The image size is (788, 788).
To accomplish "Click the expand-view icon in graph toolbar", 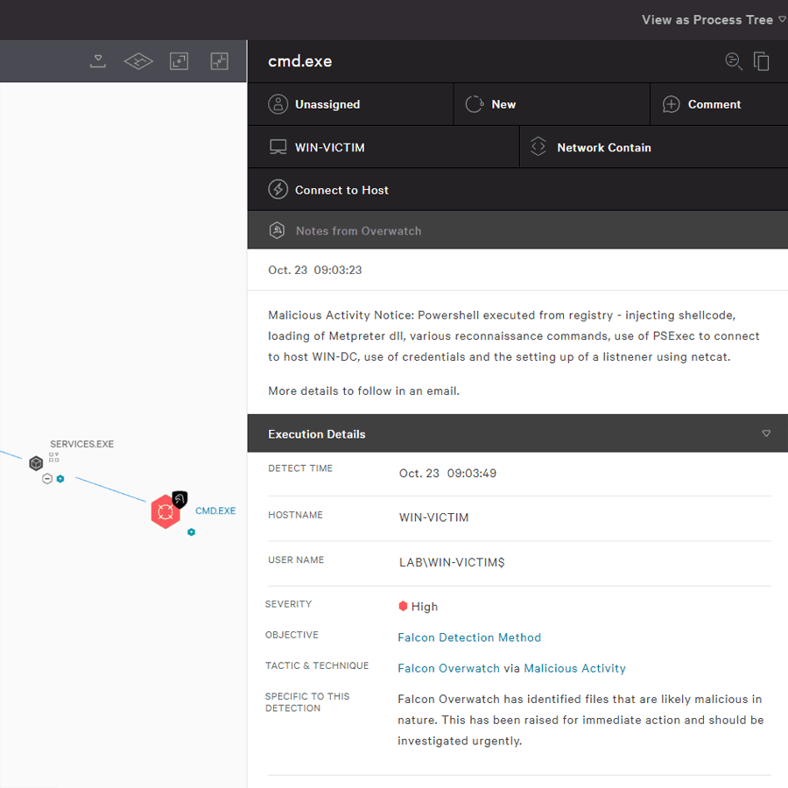I will tap(179, 61).
